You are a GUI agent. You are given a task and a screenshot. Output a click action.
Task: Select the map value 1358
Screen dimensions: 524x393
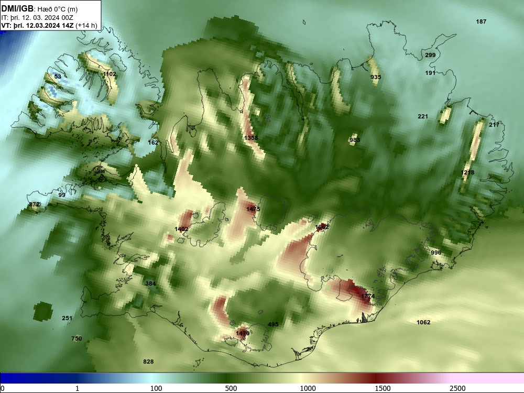click(x=251, y=138)
